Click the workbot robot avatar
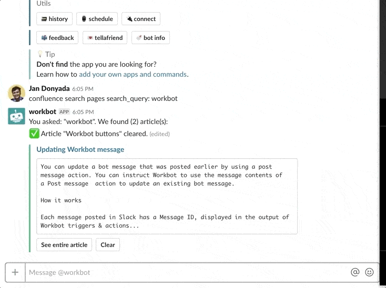The height and width of the screenshot is (288, 386). (16, 116)
